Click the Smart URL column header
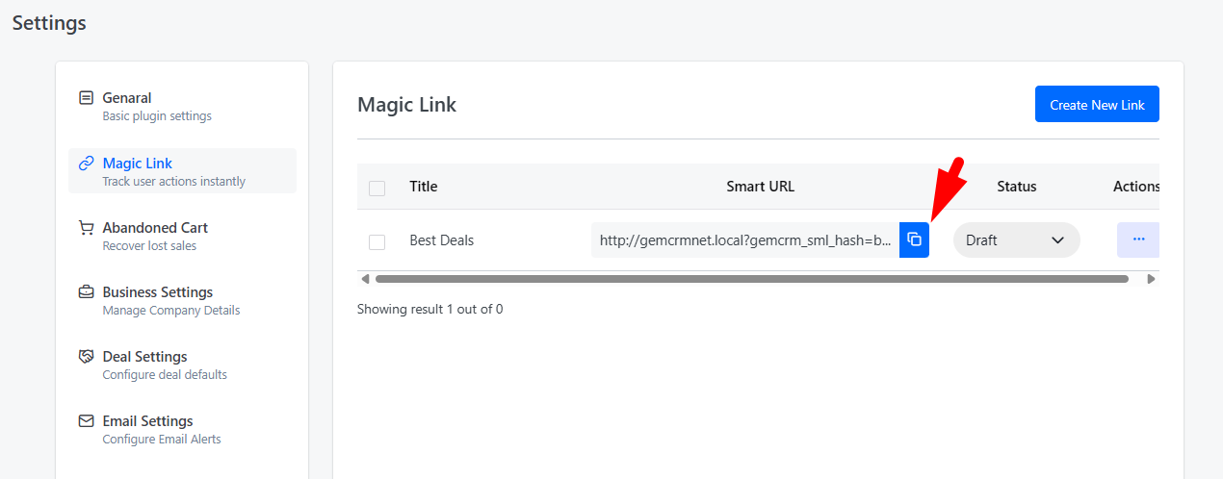Image resolution: width=1223 pixels, height=479 pixels. 760,187
